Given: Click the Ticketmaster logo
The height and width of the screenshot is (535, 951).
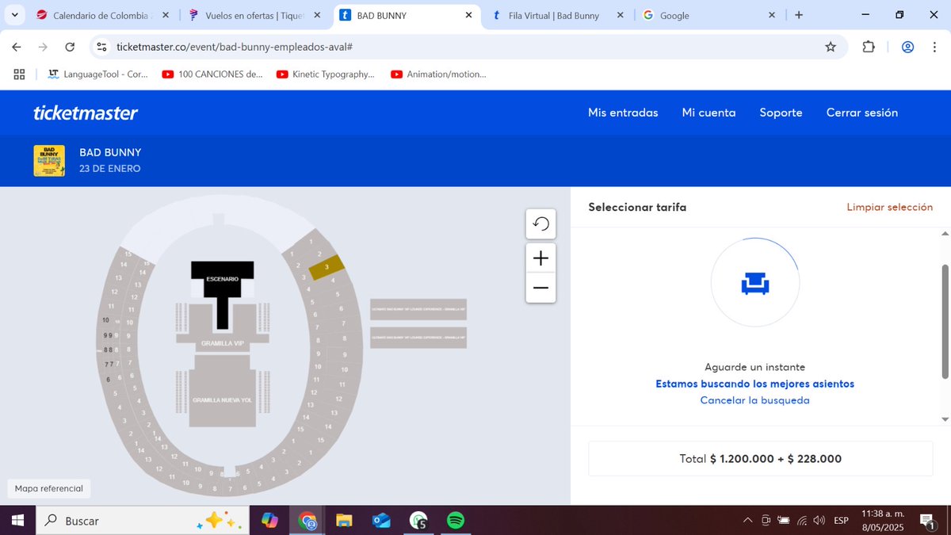Looking at the screenshot, I should [86, 113].
